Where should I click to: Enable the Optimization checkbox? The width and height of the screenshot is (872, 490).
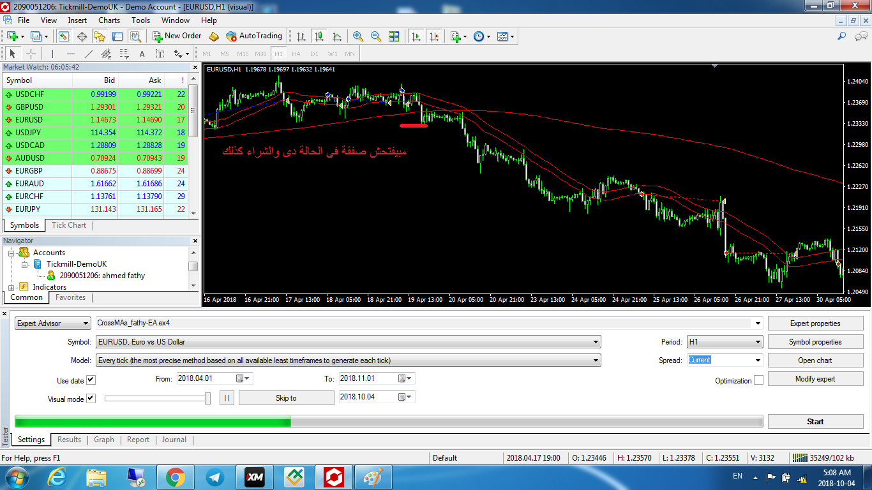pos(758,380)
